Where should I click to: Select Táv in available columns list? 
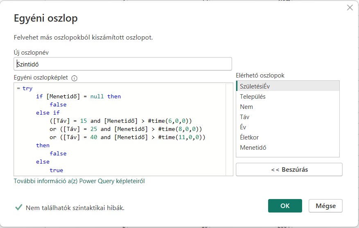[287, 117]
